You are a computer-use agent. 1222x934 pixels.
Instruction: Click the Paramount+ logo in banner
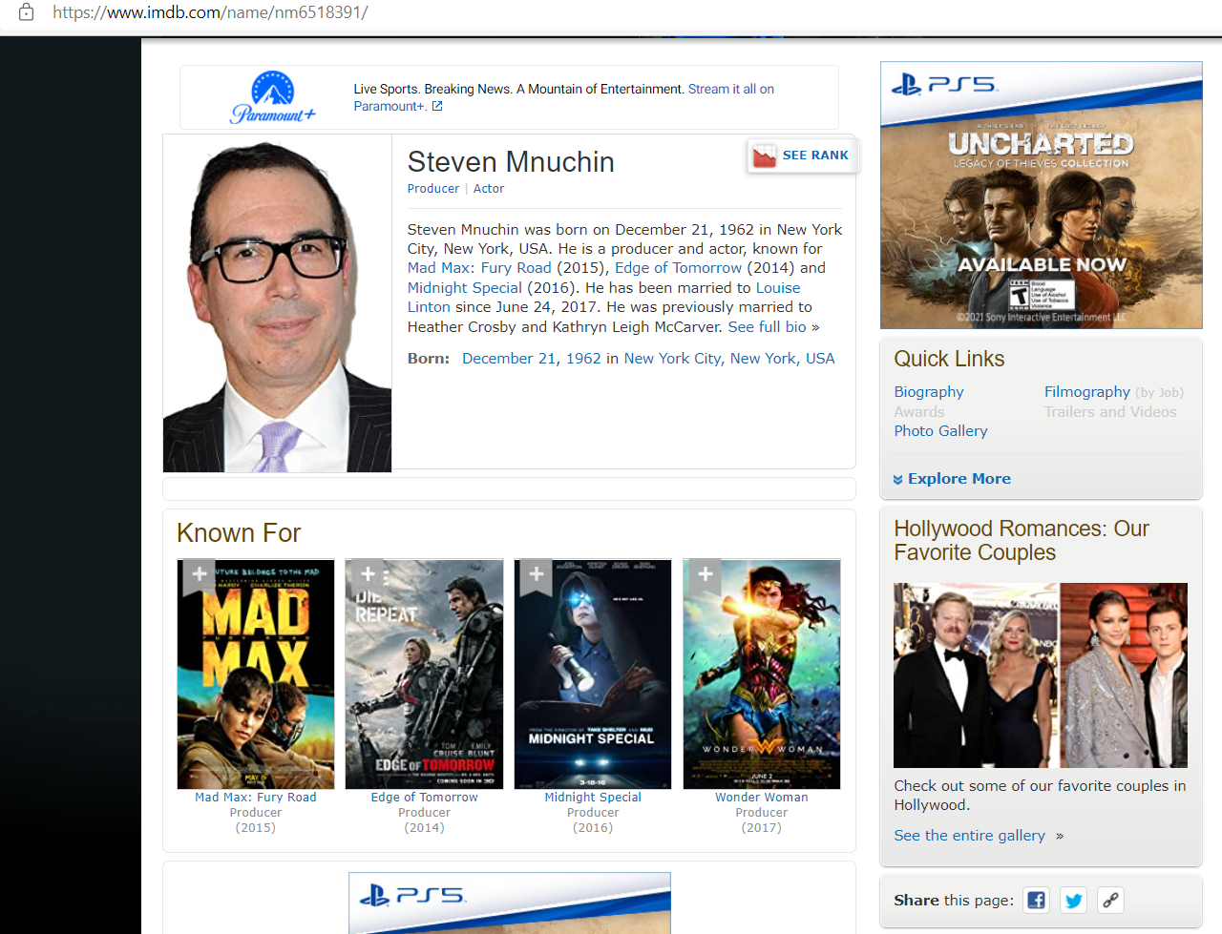(273, 97)
